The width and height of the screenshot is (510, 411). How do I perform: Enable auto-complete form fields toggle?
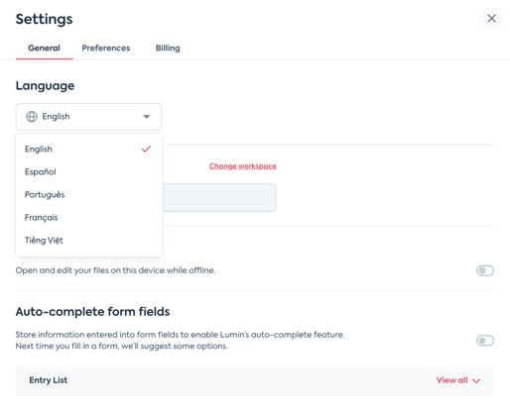[485, 341]
